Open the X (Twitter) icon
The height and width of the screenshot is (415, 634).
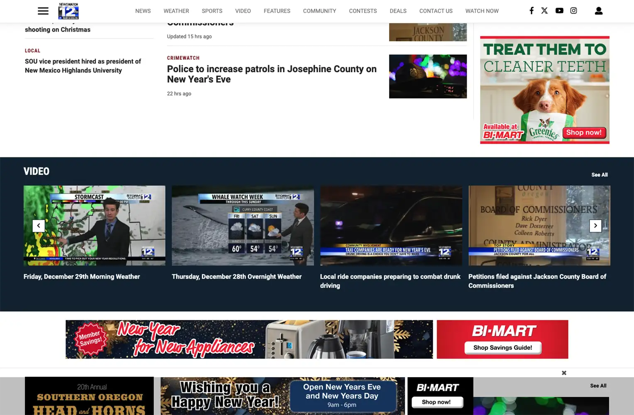[x=544, y=11]
